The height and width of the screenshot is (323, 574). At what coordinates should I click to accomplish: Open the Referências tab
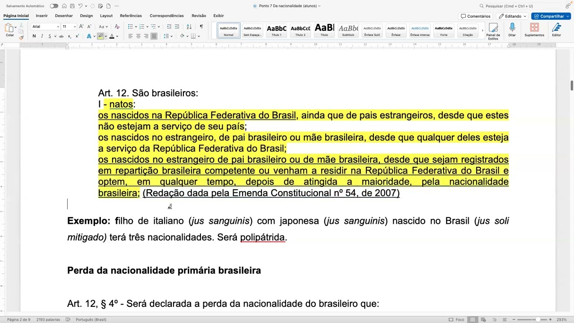pos(130,16)
